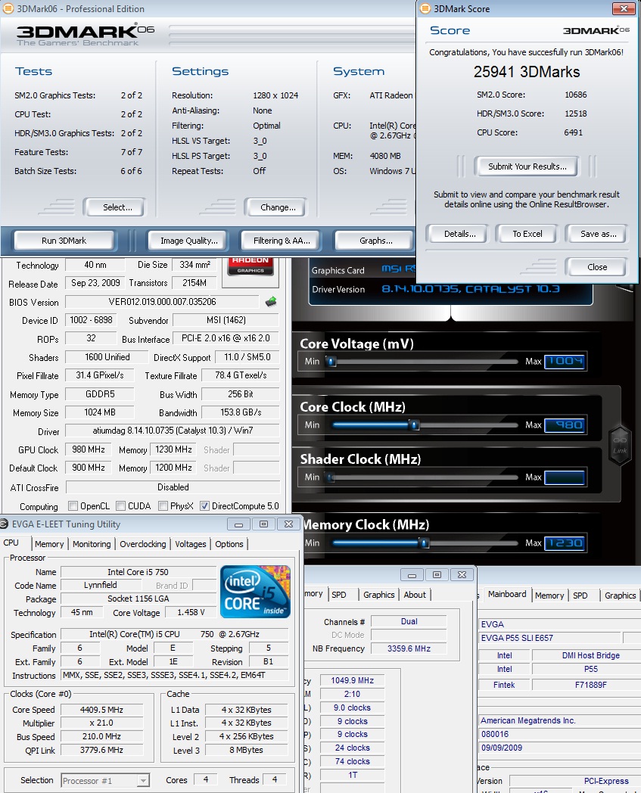The width and height of the screenshot is (641, 793).
Task: Click the Intel Core i5 inside logo
Action: 256,591
